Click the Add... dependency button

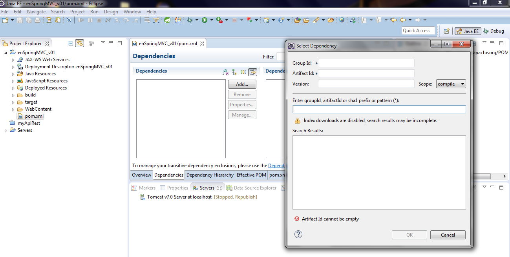pyautogui.click(x=242, y=84)
